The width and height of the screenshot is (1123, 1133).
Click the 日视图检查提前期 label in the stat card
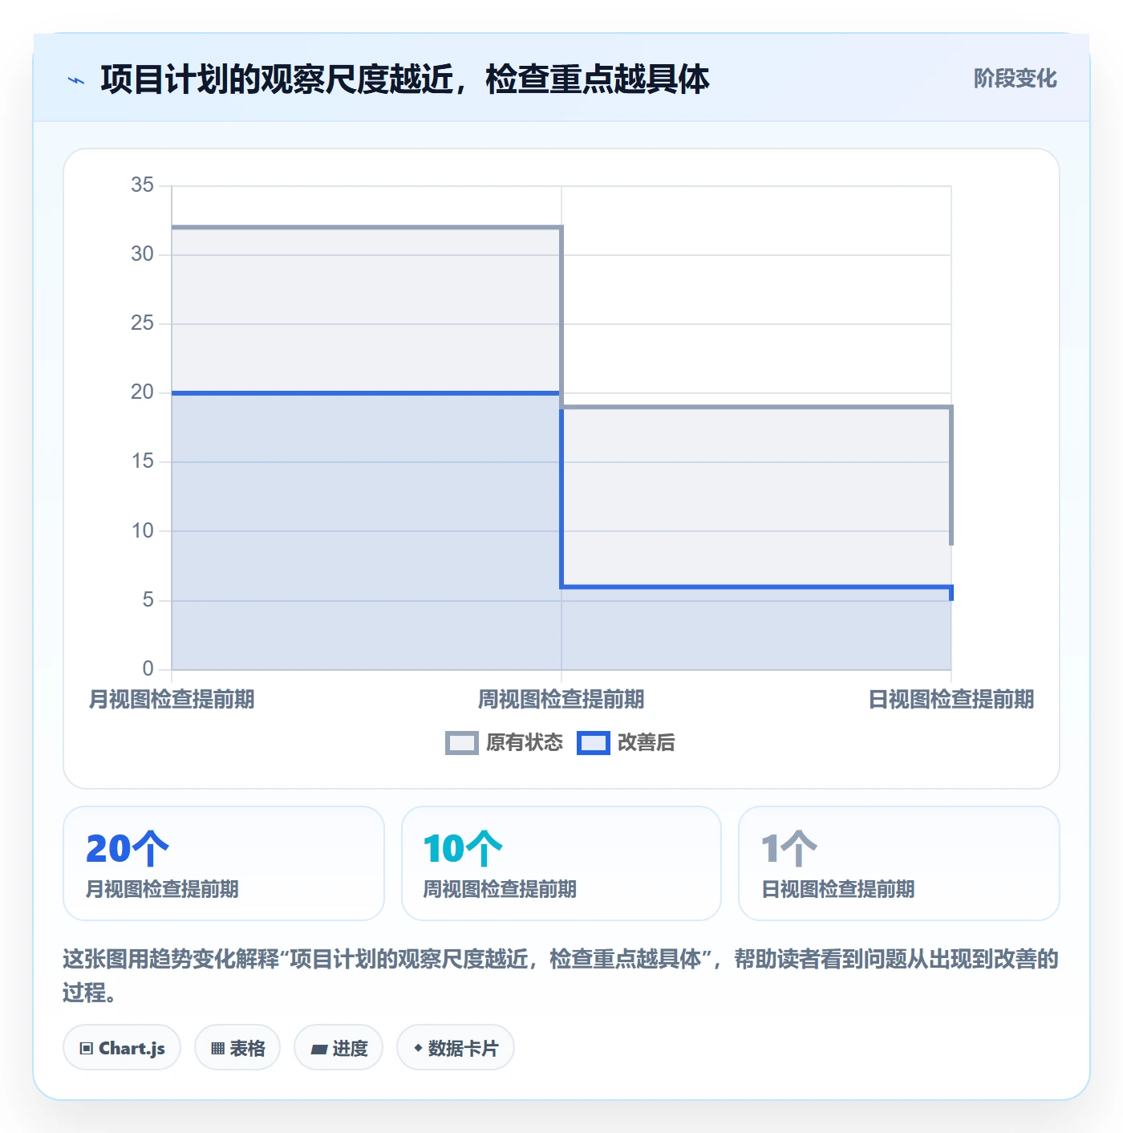837,889
